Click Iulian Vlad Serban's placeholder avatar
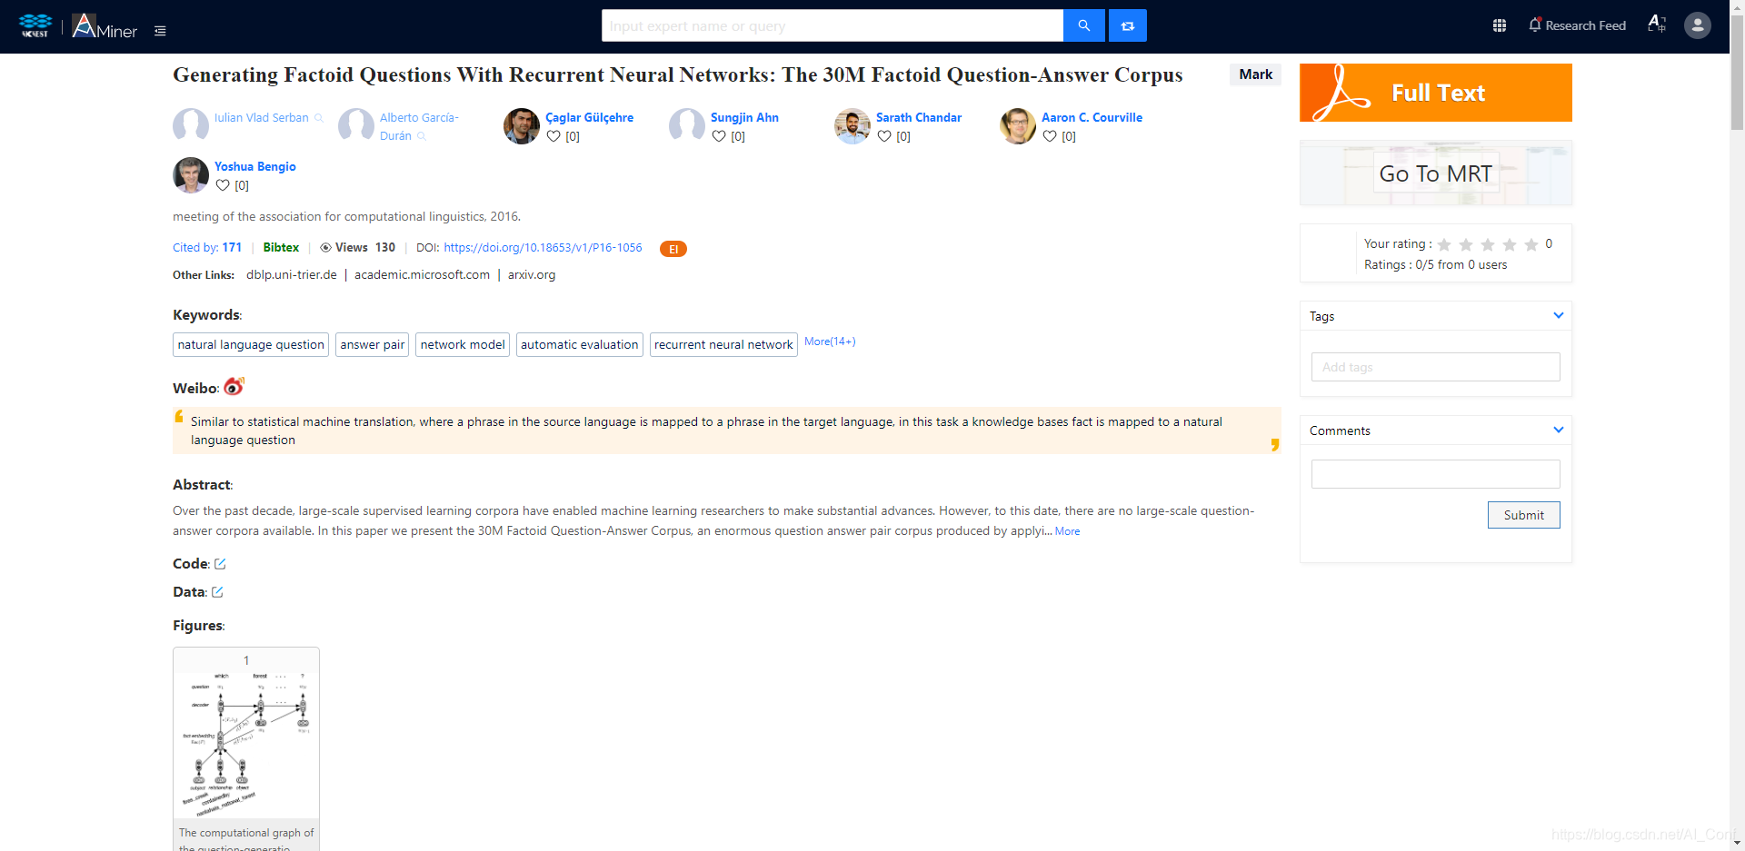 [x=191, y=126]
